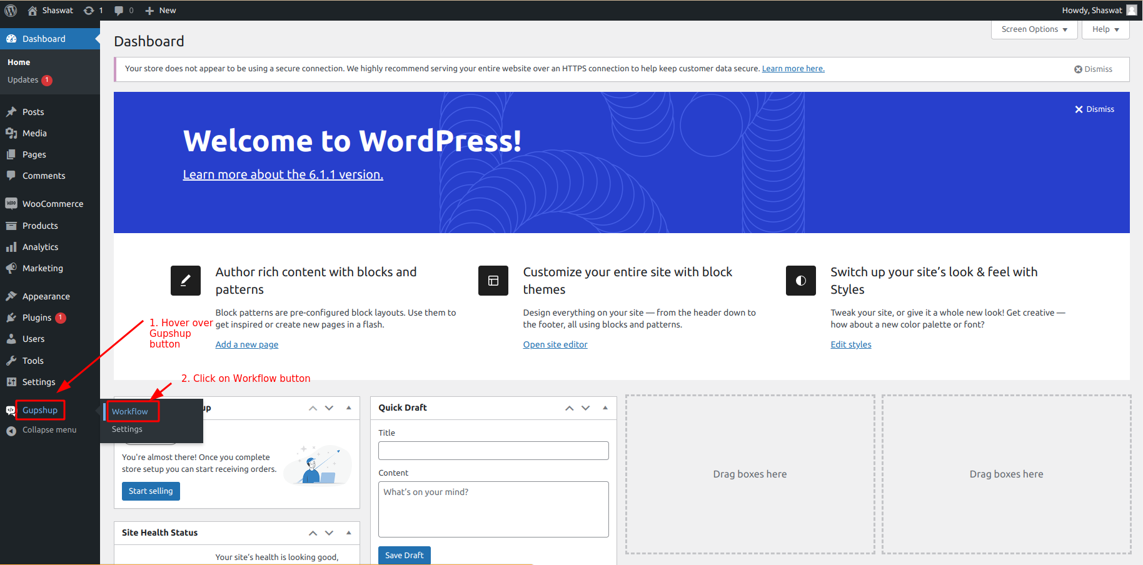Click the Marketing megaphone icon
This screenshot has height=565, width=1143.
point(11,268)
